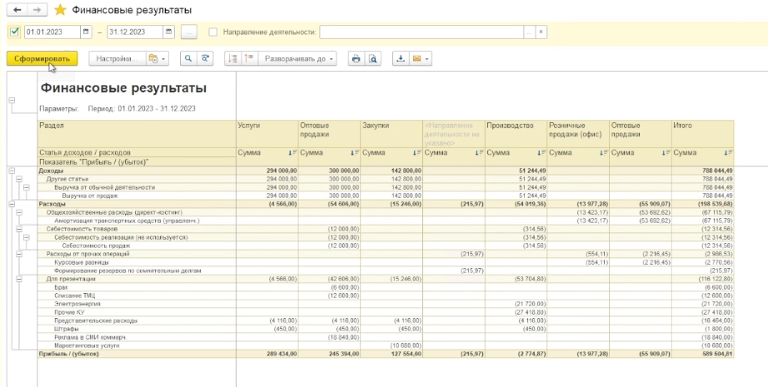Screen dimensions: 768x387
Task: Click the send by email envelope icon
Action: click(416, 59)
